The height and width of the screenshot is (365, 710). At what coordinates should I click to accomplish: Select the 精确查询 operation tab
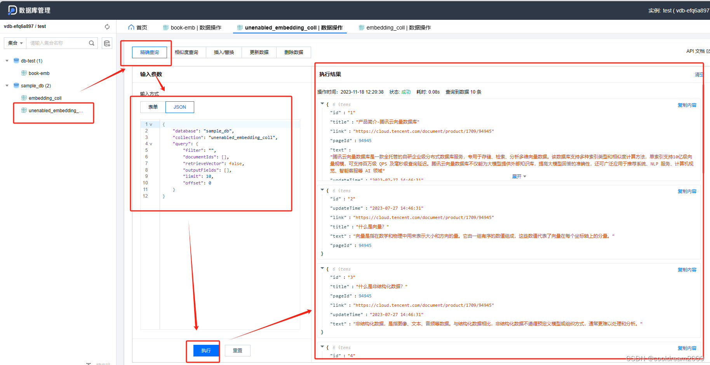[150, 52]
